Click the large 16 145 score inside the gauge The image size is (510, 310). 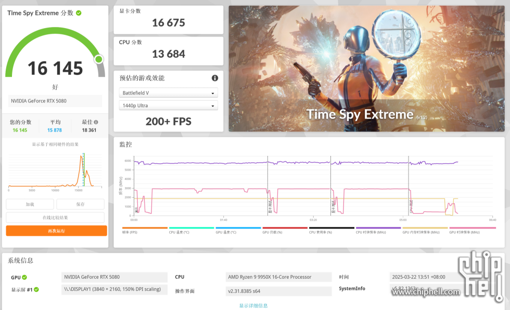click(x=55, y=68)
